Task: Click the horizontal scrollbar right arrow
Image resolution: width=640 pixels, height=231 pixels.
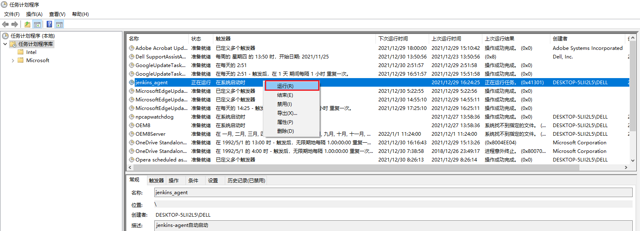Action: click(626, 168)
